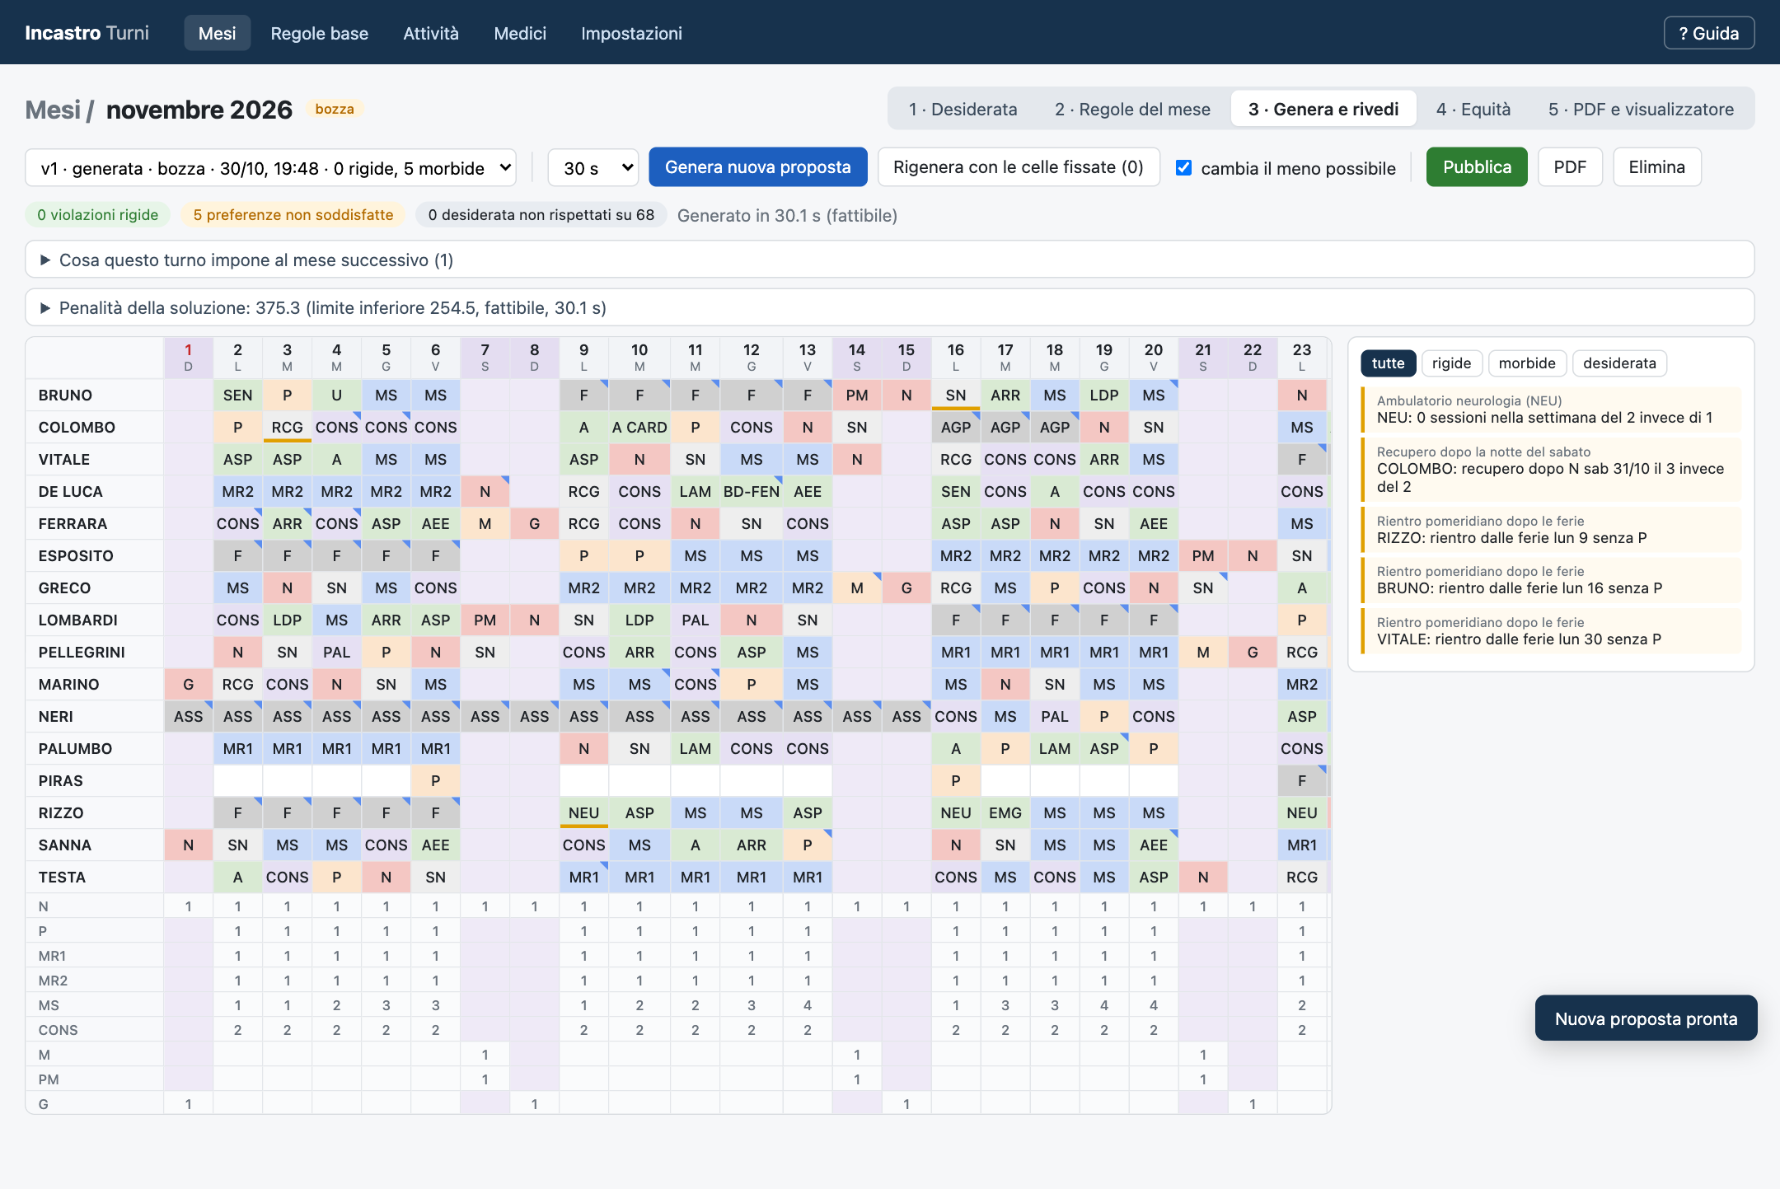Select the BRUNO rientro dalle ferie violation
Viewport: 1780px width, 1189px height.
coord(1552,580)
